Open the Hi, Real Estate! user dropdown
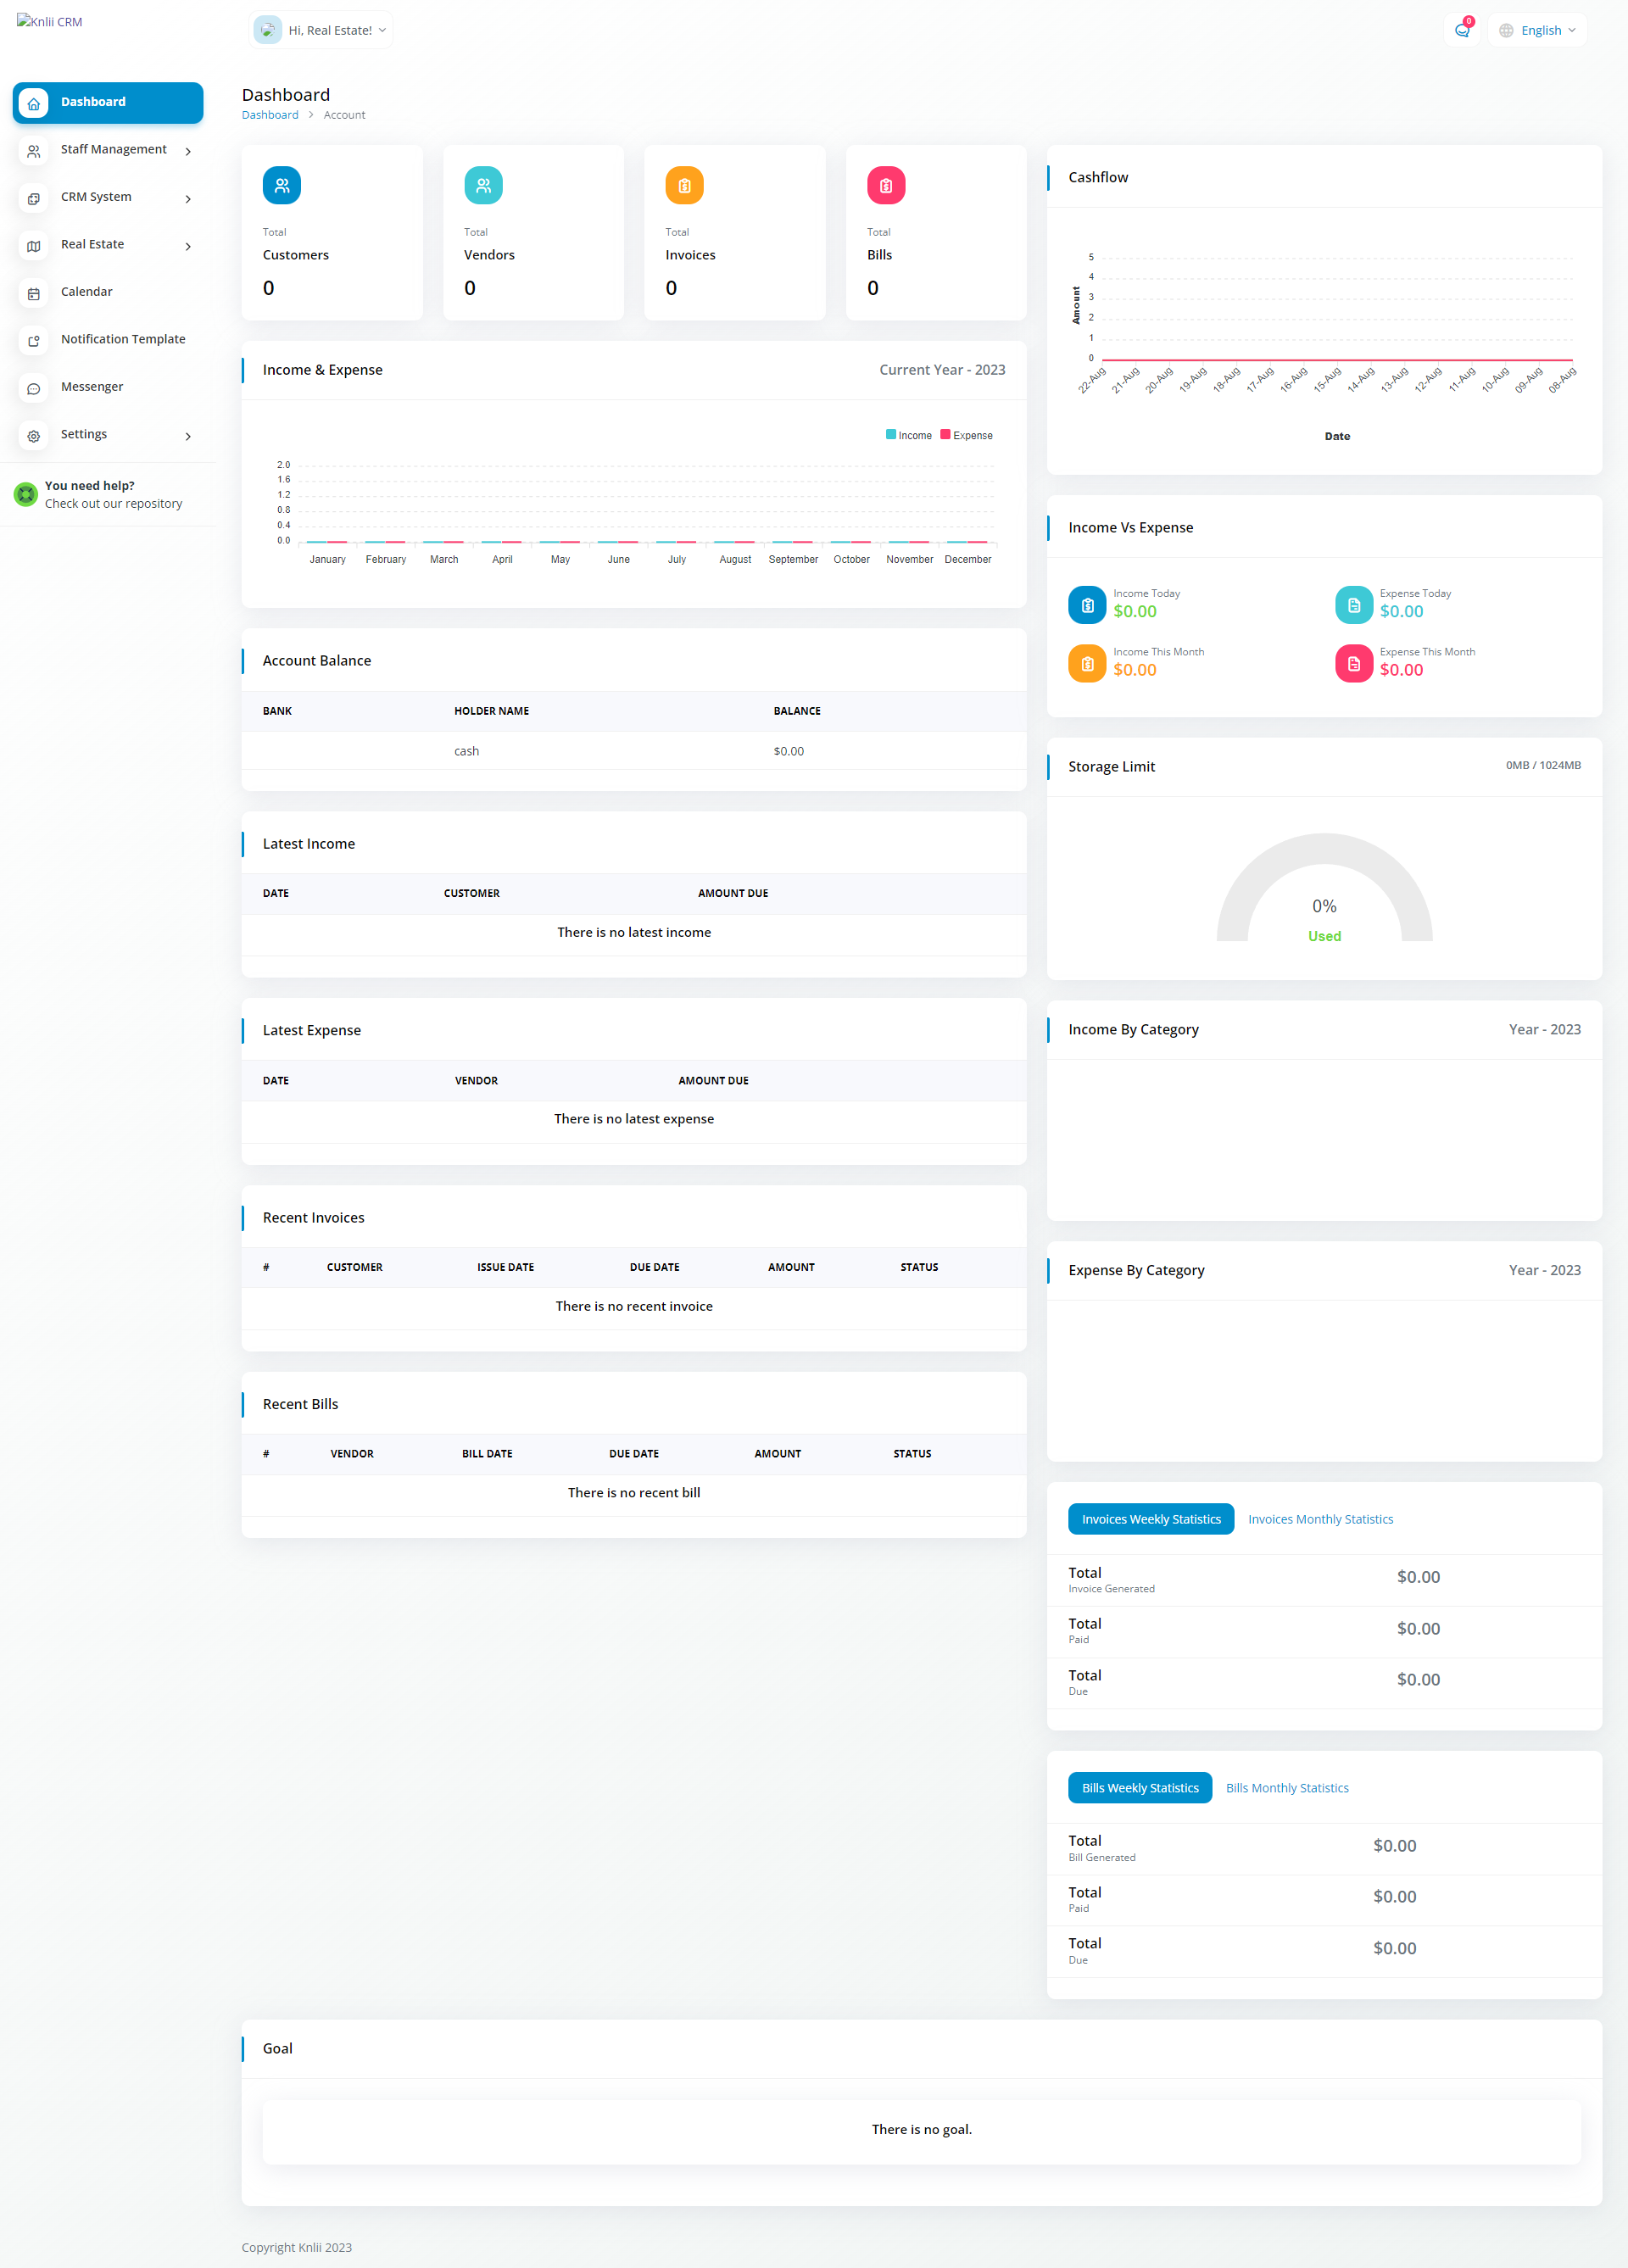1628x2268 pixels. (x=321, y=30)
